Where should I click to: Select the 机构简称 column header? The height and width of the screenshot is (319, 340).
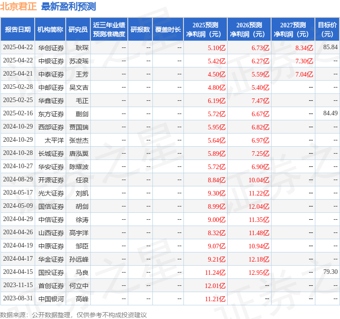[x=50, y=29]
